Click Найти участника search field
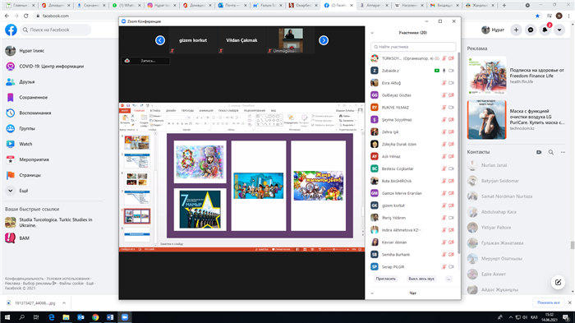 [413, 47]
